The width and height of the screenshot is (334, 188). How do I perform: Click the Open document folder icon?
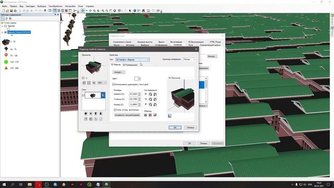coord(7,10)
